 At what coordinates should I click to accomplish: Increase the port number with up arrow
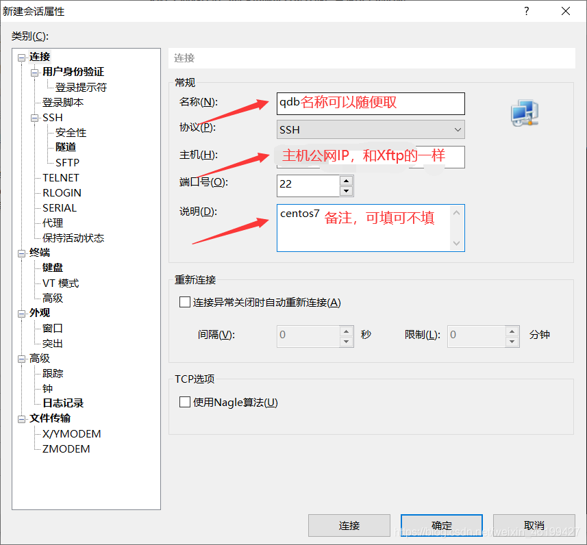point(347,181)
